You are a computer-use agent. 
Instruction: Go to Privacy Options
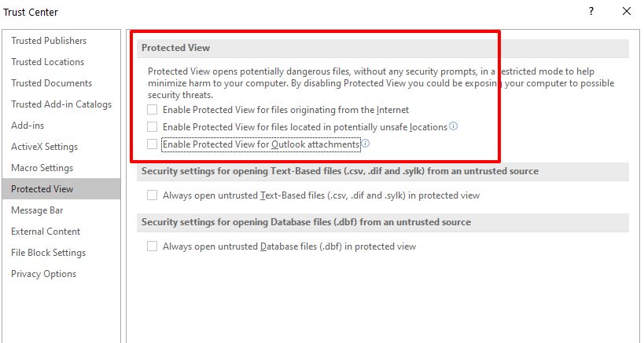(43, 274)
